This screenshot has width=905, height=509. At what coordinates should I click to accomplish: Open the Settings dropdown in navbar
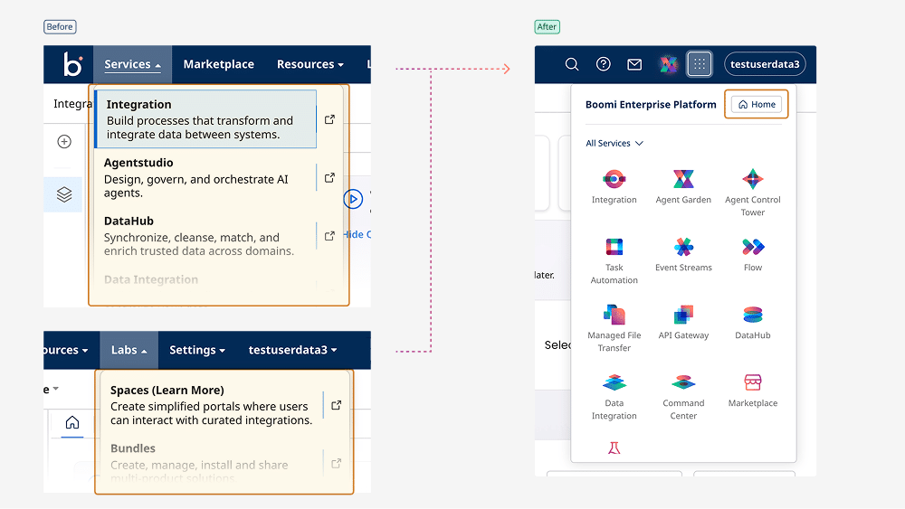pos(197,350)
